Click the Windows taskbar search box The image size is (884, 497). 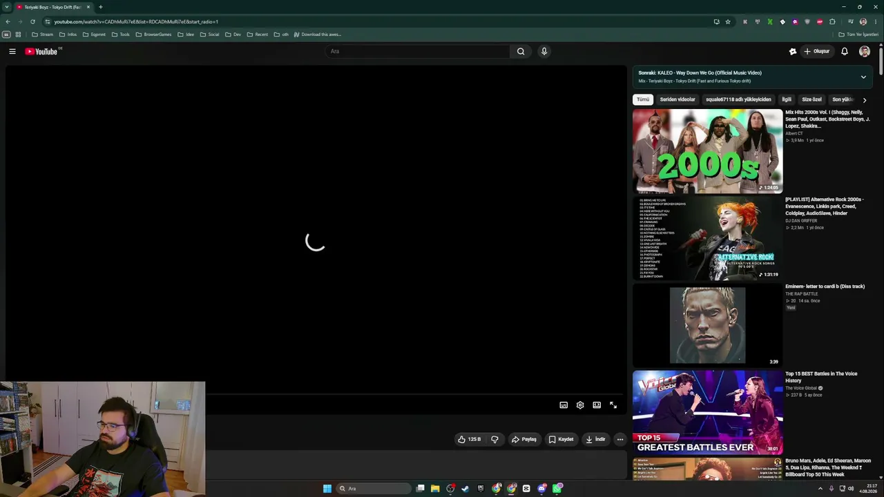click(x=373, y=489)
